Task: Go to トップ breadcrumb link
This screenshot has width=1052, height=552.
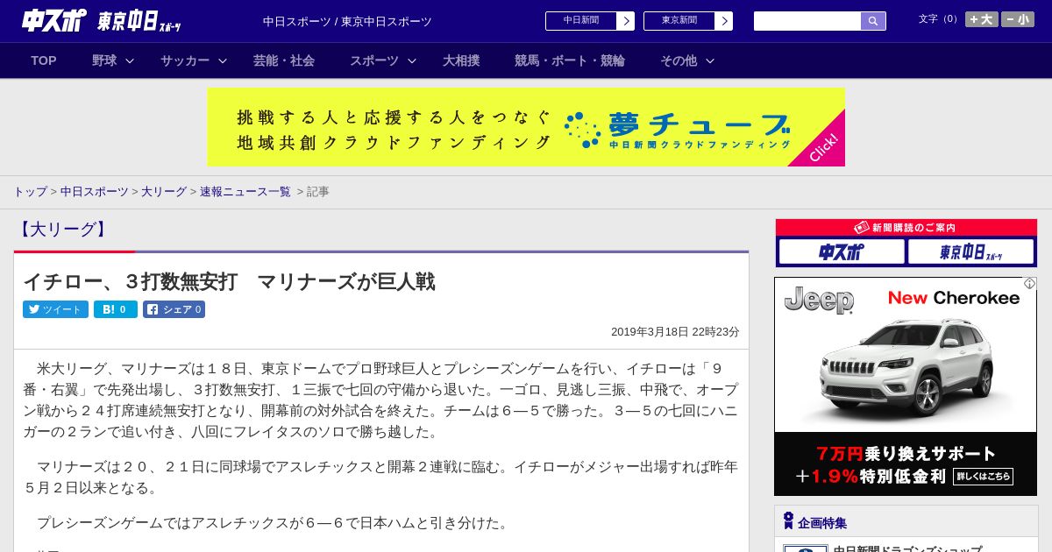Action: [x=30, y=191]
